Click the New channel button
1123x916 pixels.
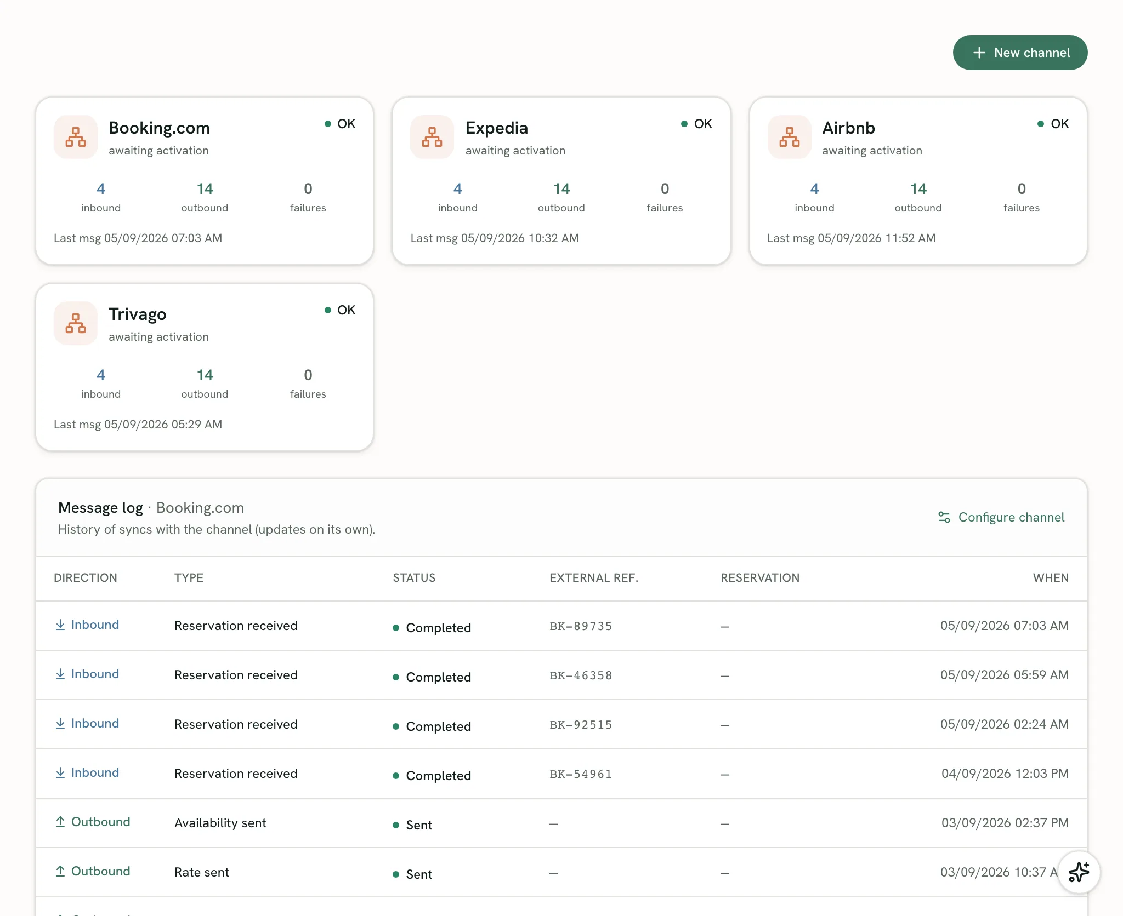point(1020,53)
